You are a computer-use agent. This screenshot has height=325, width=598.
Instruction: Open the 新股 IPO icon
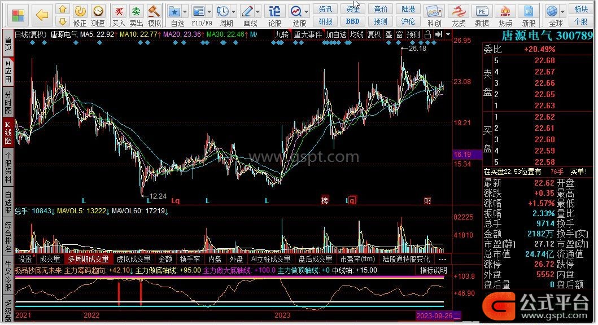529,11
